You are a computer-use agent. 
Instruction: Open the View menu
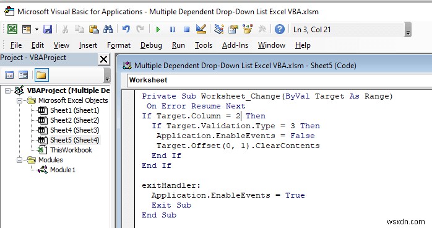(61, 45)
